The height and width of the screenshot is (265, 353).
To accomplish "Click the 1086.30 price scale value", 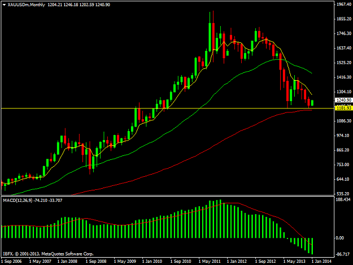I will coord(344,121).
